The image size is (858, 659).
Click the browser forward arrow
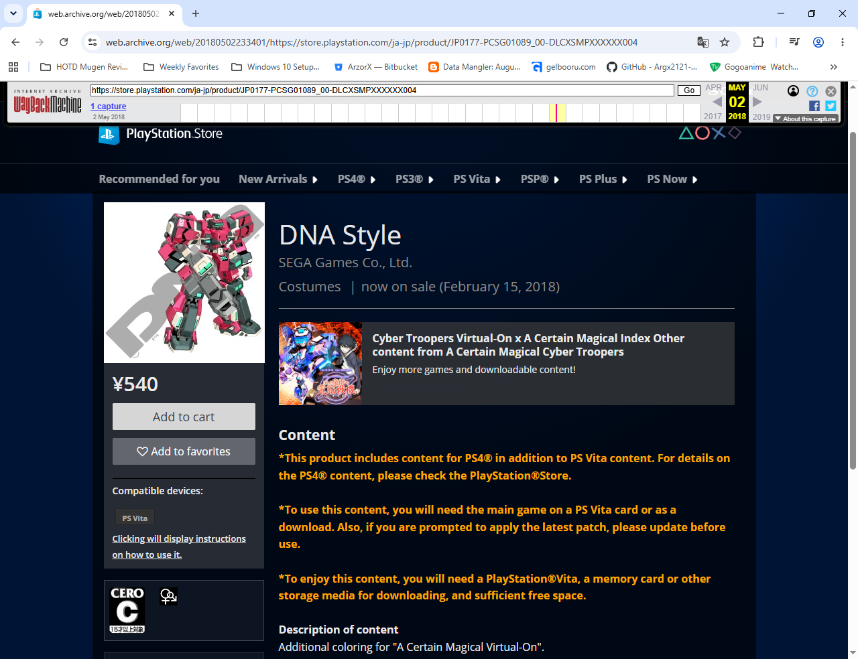point(40,42)
